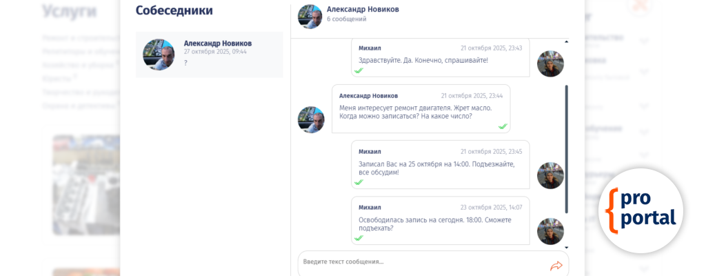Screen dimensions: 706x276
Task: Click Михаил's avatar beside the 23:45 message
Action: click(550, 175)
